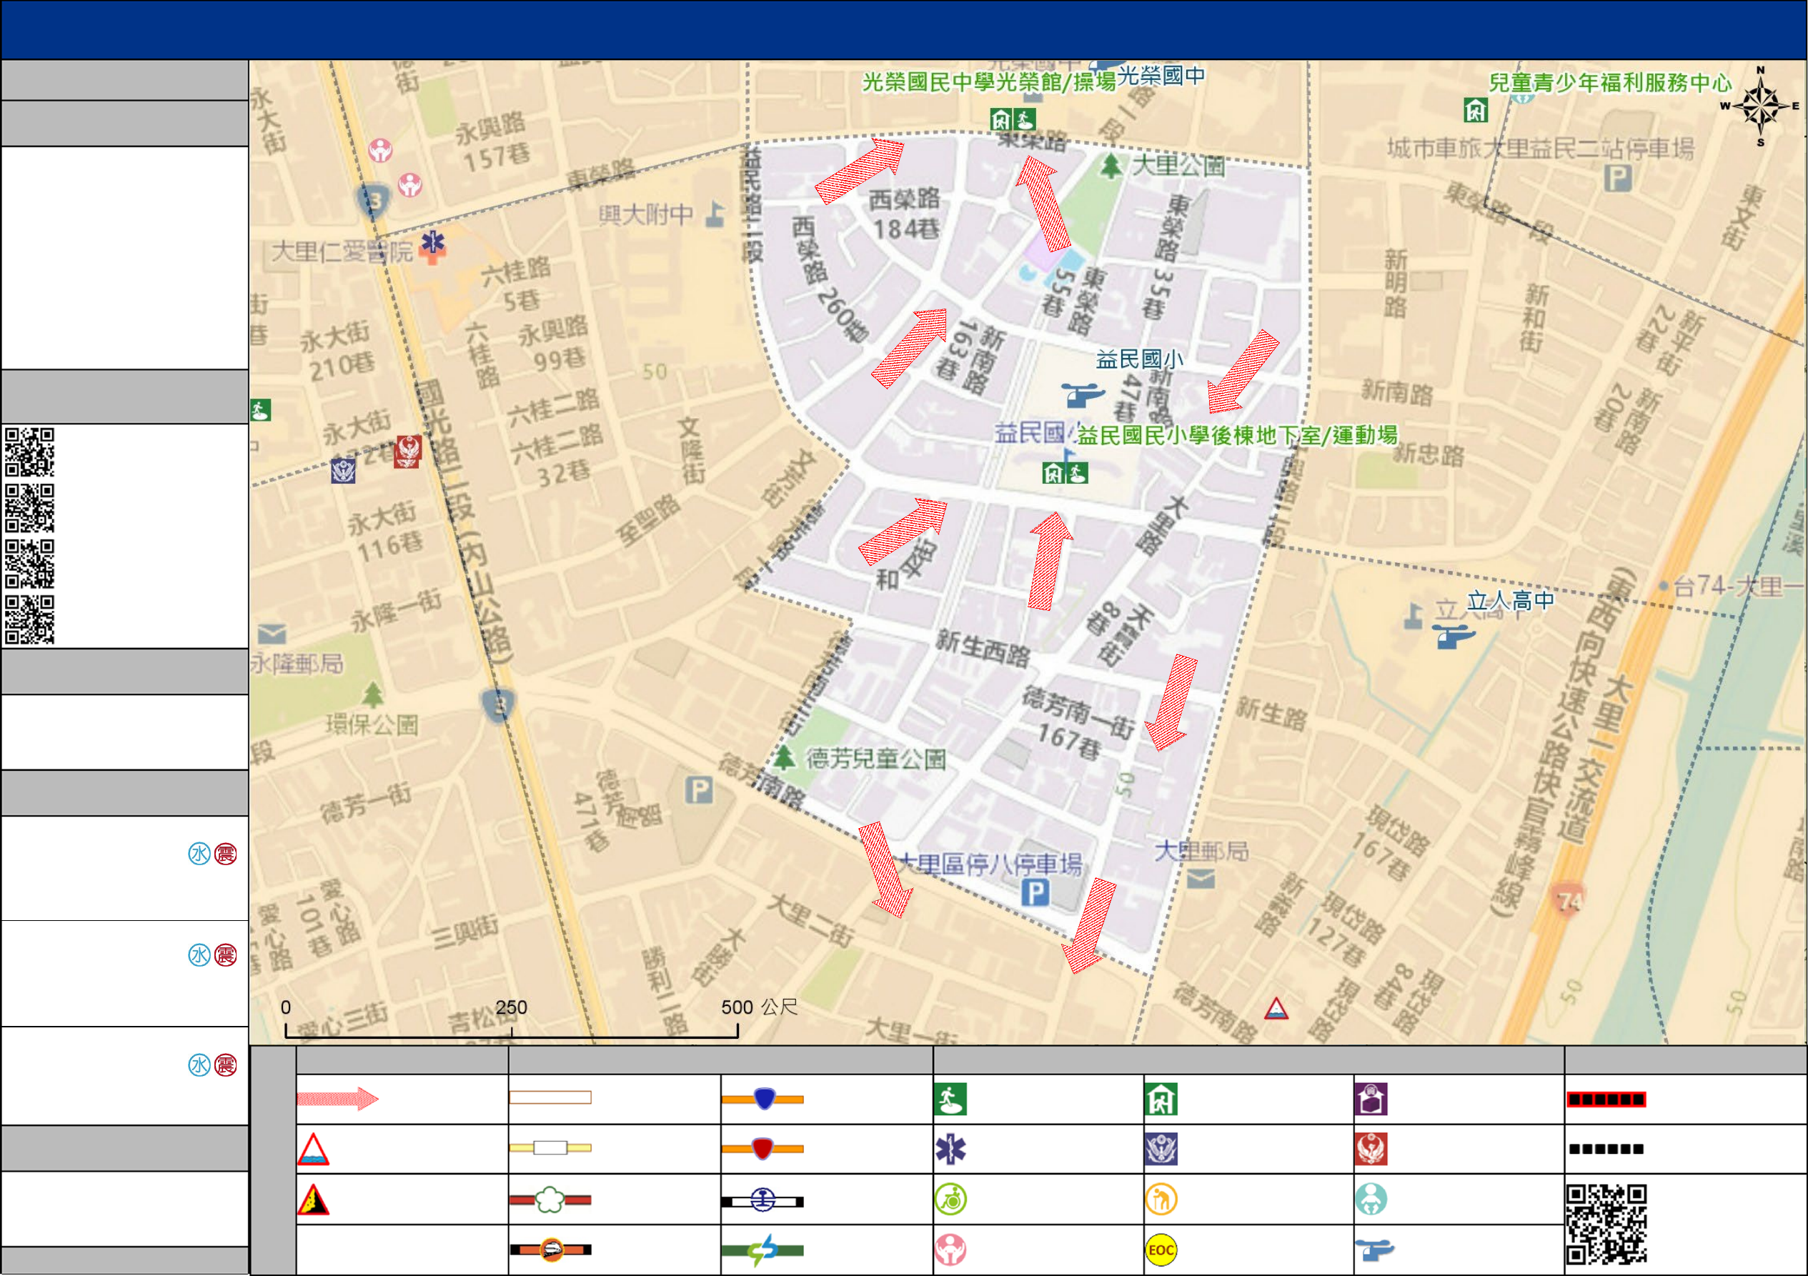The width and height of the screenshot is (1808, 1276).
Task: Click the red dashed boundary line symbol in the legend
Action: pos(1606,1100)
